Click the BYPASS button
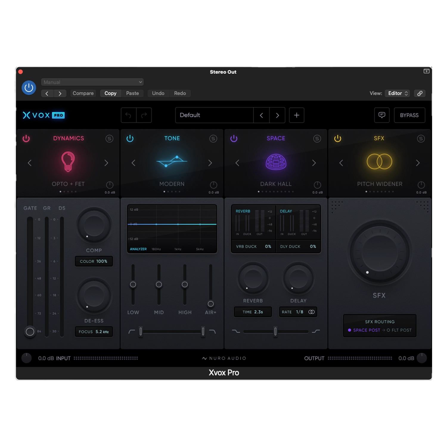447x447 pixels. click(409, 115)
